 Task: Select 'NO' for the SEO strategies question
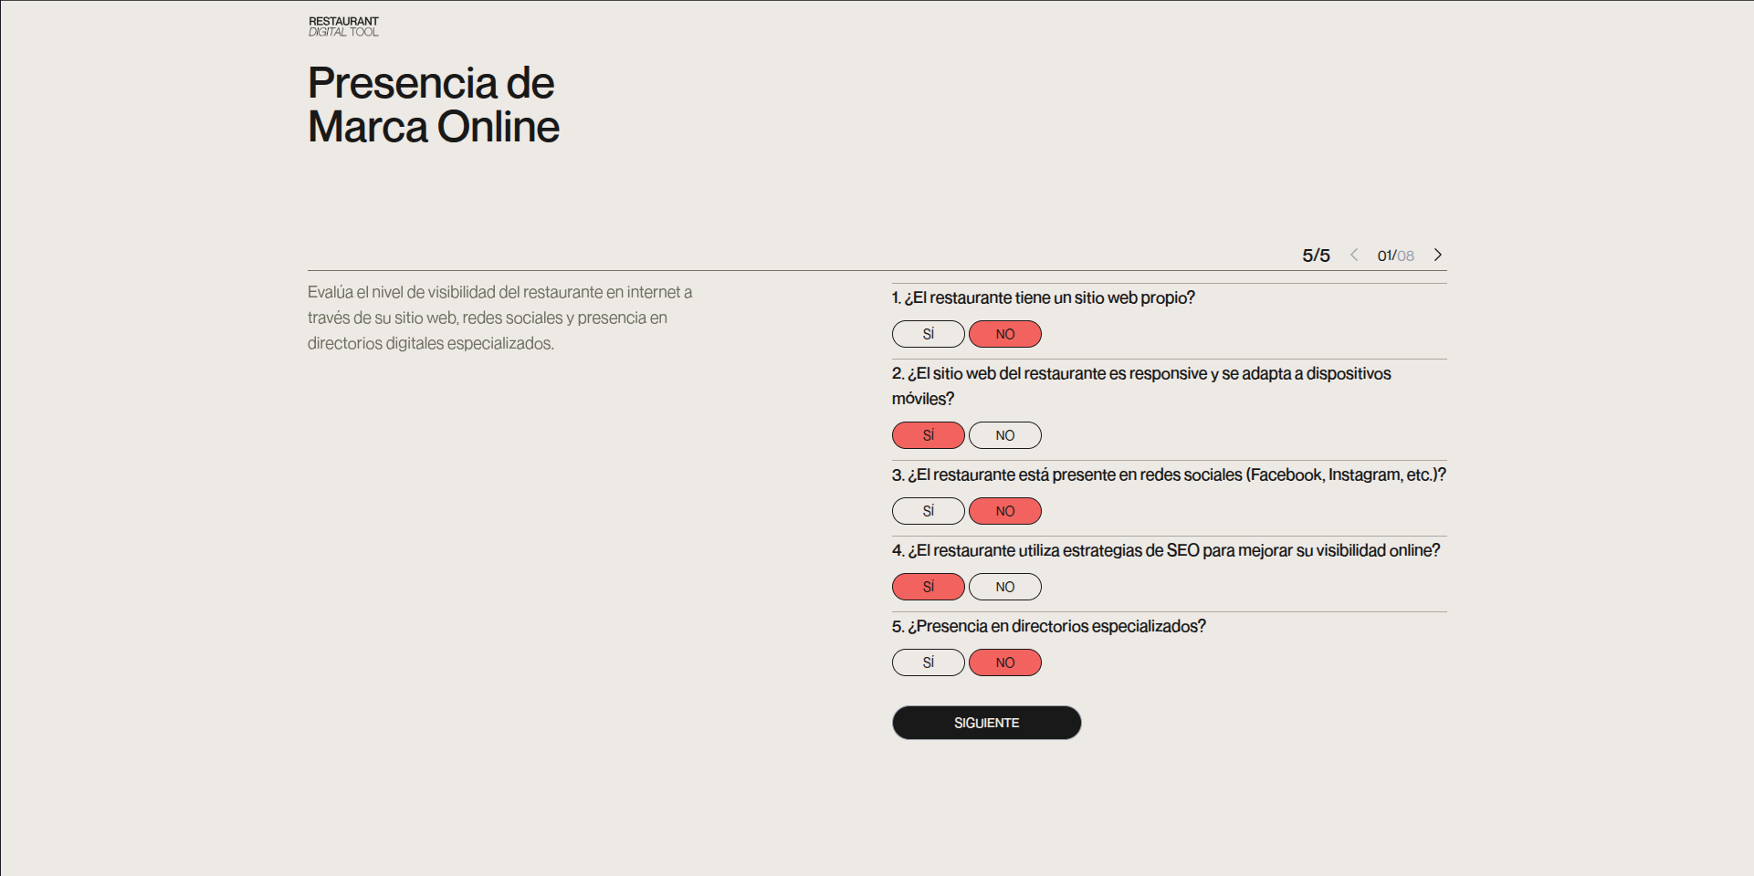click(x=1005, y=587)
